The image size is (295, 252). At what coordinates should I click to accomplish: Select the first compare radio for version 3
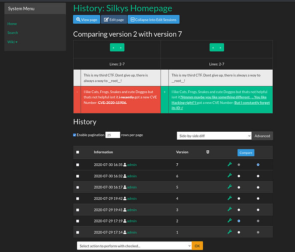click(x=239, y=209)
